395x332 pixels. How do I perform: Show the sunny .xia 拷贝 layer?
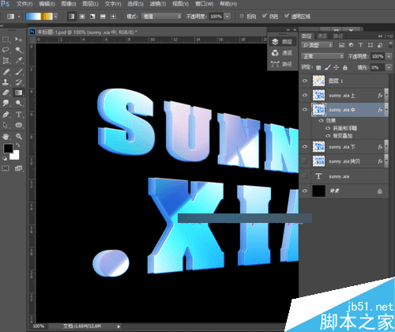tap(305, 161)
